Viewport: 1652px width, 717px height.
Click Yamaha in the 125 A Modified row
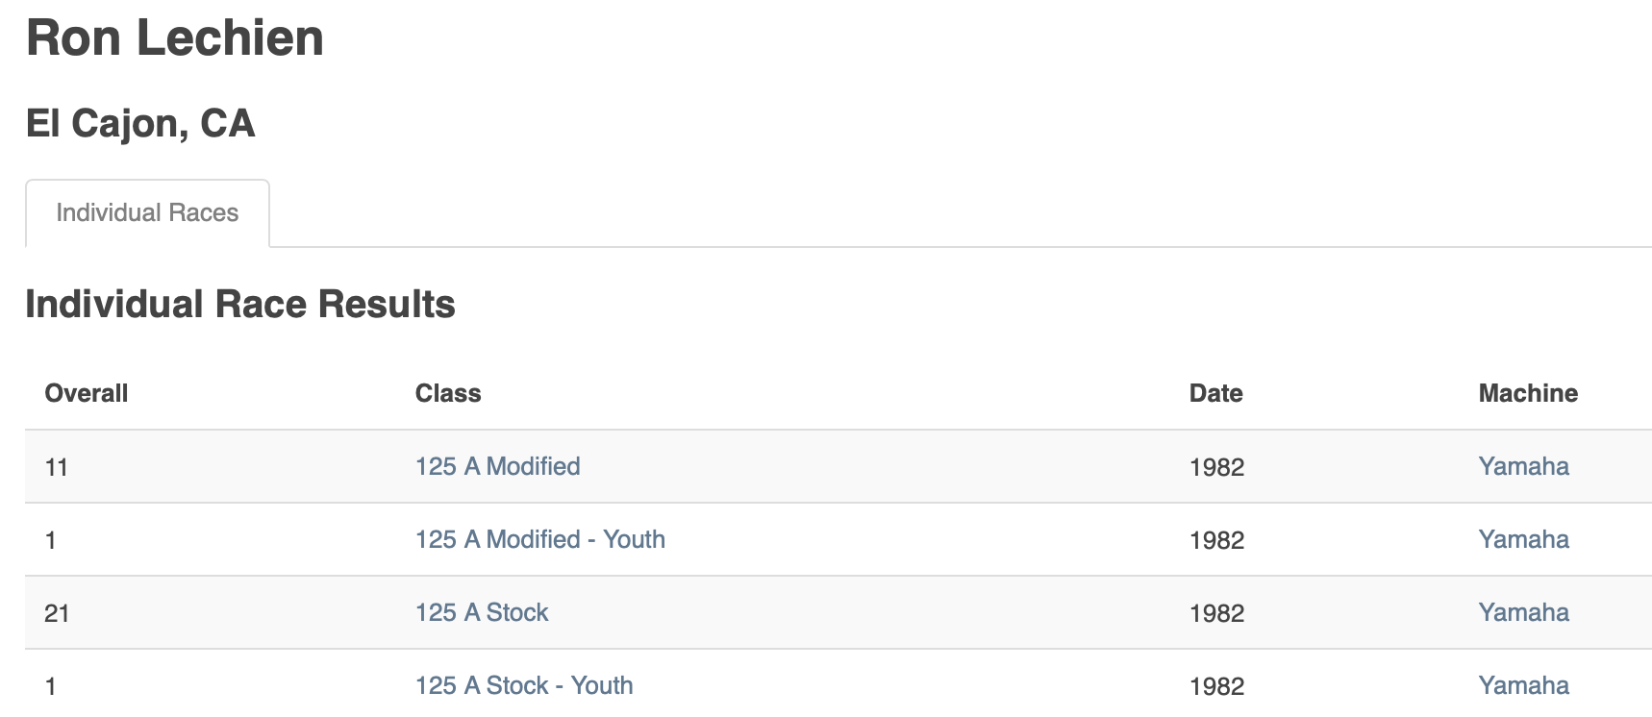(x=1523, y=466)
